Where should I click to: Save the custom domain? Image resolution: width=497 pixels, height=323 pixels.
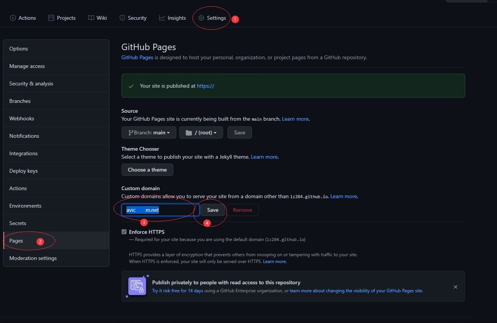pos(213,210)
